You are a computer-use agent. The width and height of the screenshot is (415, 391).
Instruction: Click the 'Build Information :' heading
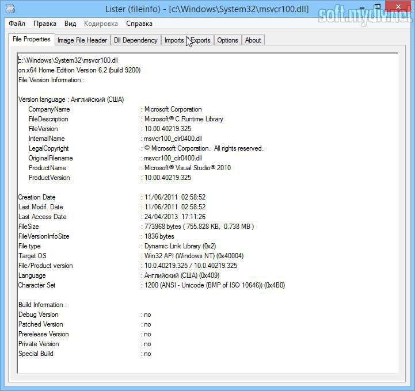pos(43,305)
